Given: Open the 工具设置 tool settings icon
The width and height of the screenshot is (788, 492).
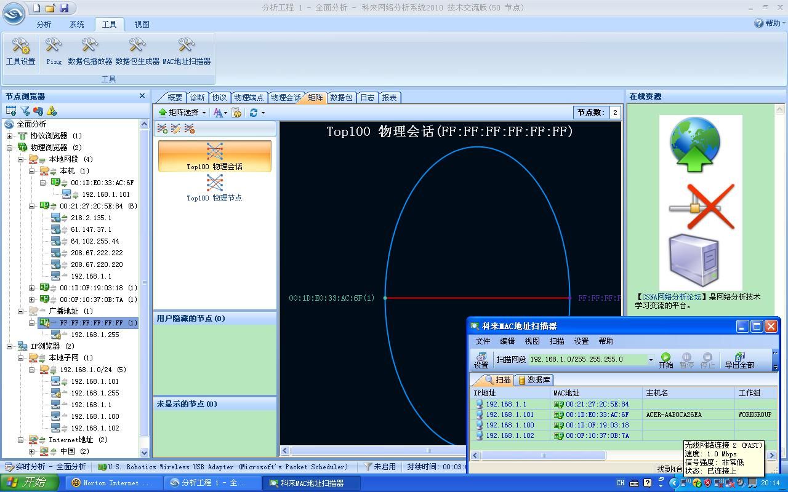Looking at the screenshot, I should 20,51.
